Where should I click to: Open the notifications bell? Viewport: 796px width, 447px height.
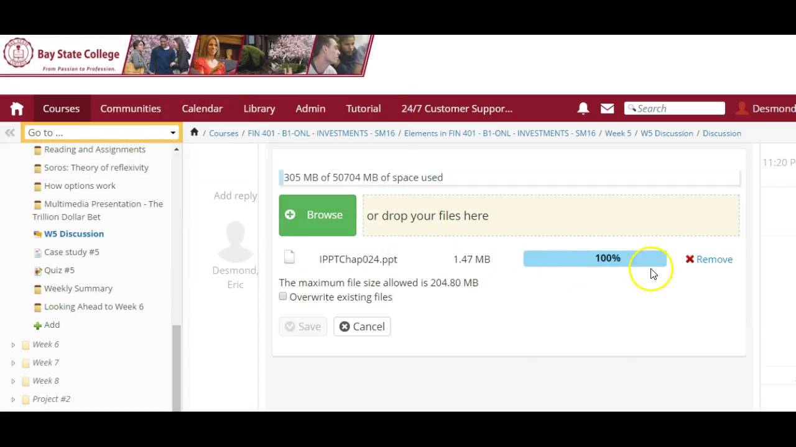tap(583, 109)
